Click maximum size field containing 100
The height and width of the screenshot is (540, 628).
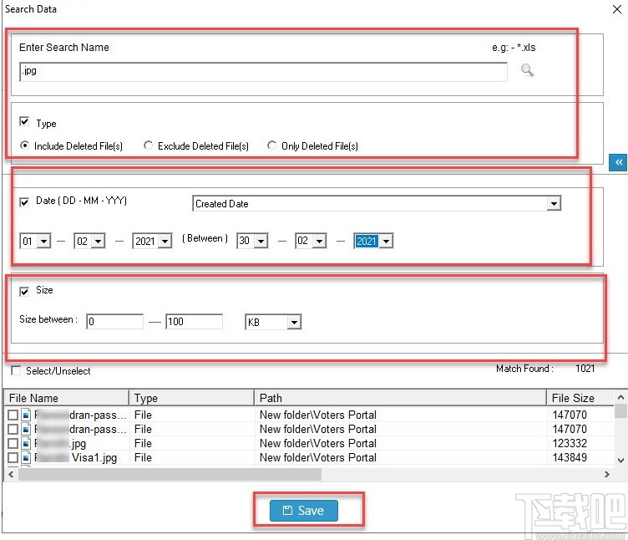point(194,322)
